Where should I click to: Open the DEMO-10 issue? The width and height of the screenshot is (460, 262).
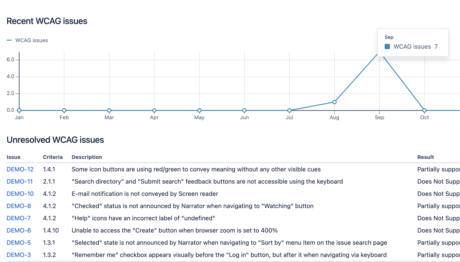(x=20, y=194)
